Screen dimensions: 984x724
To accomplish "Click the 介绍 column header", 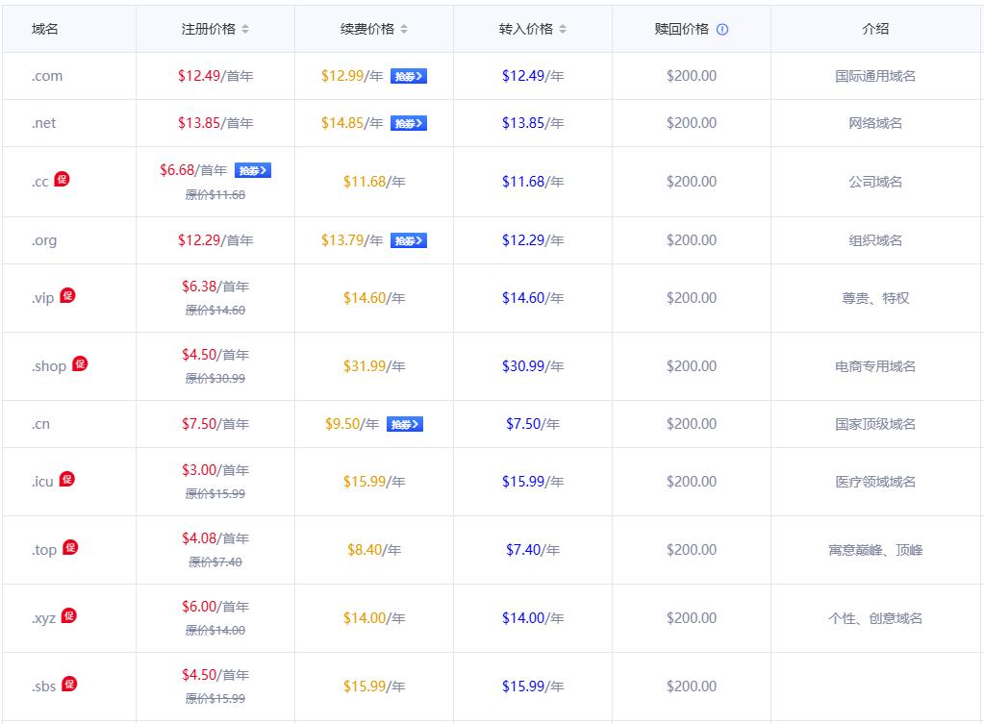I will point(875,29).
